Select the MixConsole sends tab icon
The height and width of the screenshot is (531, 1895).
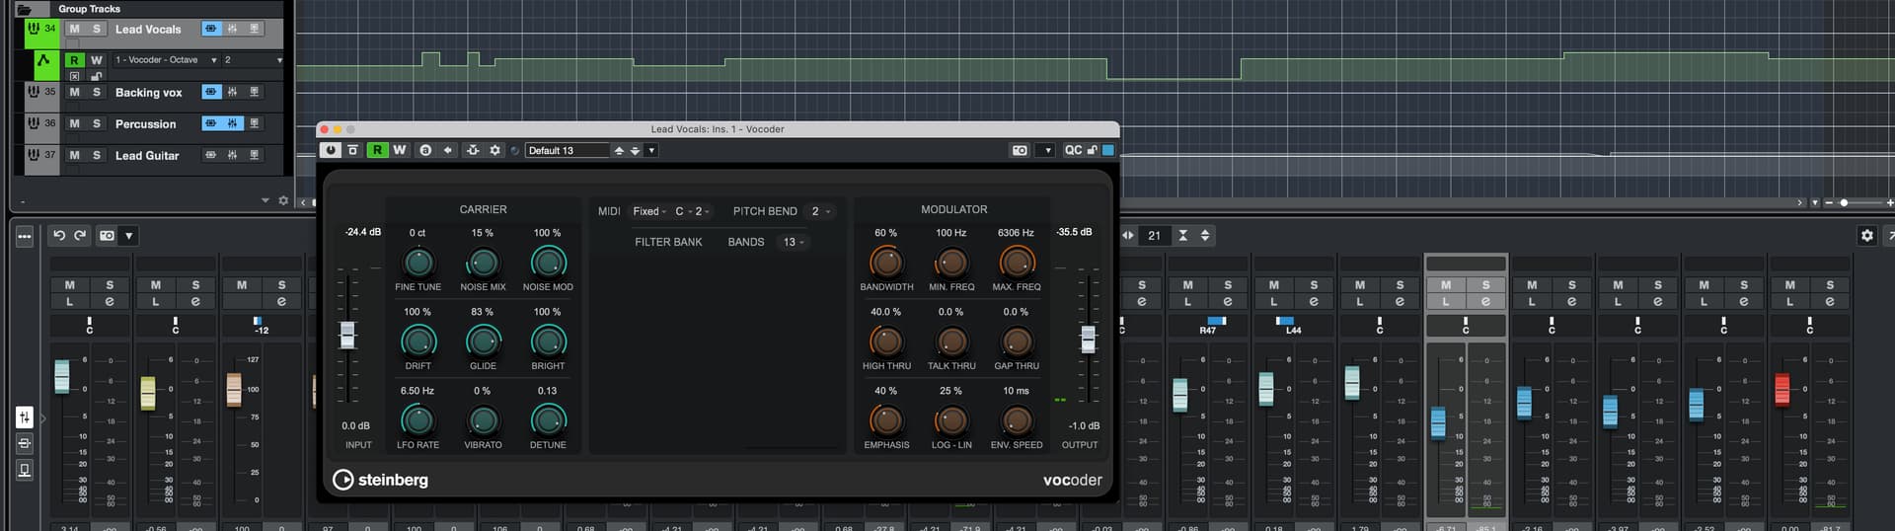[25, 469]
